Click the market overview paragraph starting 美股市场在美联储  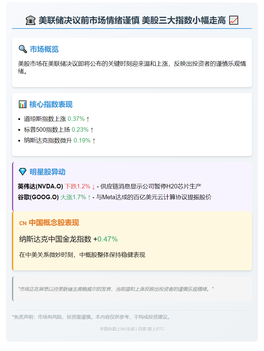pos(132,67)
